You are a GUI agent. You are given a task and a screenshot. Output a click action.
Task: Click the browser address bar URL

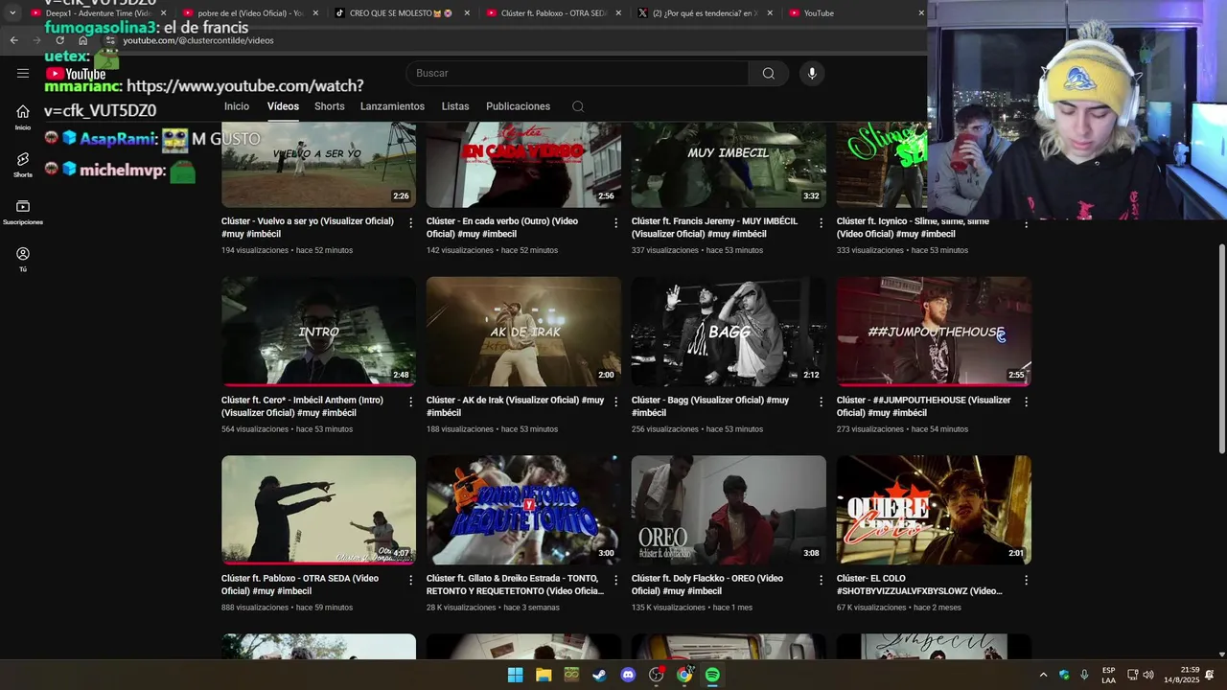pos(198,40)
